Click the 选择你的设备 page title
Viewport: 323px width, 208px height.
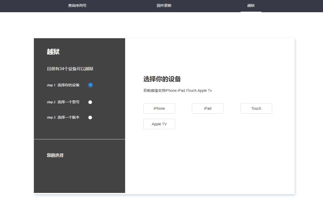(162, 79)
